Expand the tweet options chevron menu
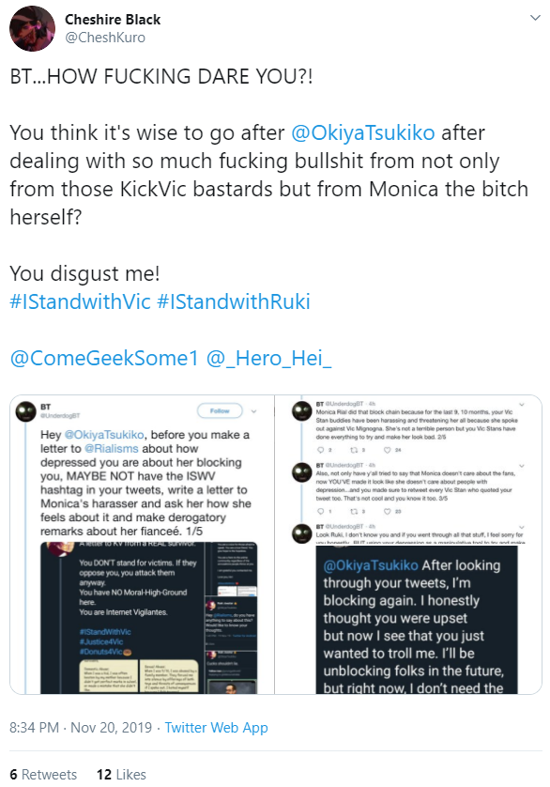 pos(535,18)
